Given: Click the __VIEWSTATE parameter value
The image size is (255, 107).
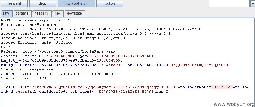Looking at the screenshot, I should pos(104,87).
